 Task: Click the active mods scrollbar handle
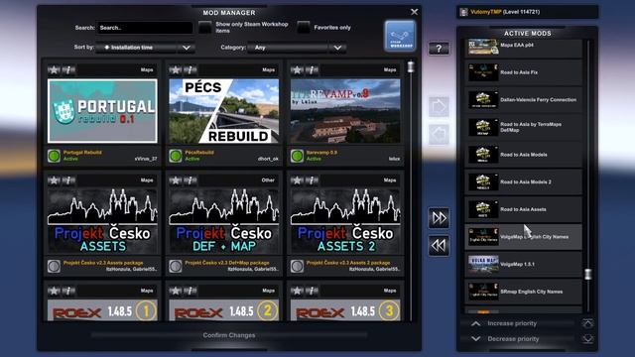(x=588, y=274)
